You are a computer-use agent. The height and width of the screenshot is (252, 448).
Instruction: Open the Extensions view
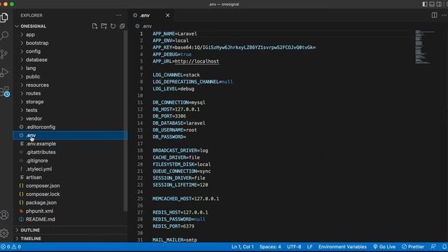click(x=5, y=92)
